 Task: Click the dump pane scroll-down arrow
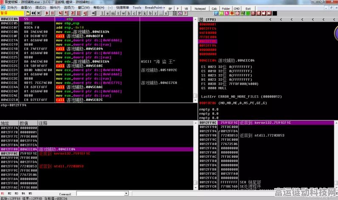[195, 188]
